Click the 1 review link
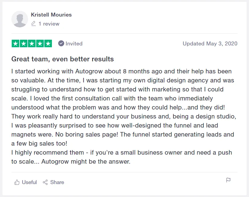The width and height of the screenshot is (249, 197). click(48, 23)
